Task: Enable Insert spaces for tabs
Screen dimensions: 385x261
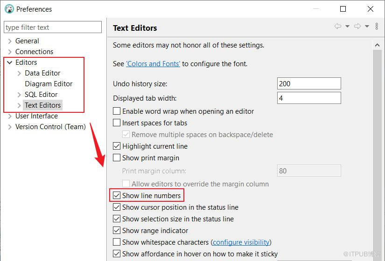Action: coord(117,123)
